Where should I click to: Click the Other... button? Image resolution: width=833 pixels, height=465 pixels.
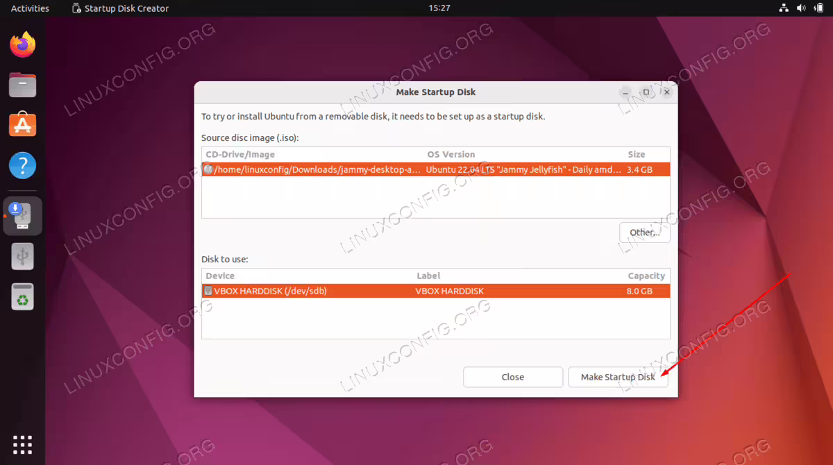coord(645,232)
